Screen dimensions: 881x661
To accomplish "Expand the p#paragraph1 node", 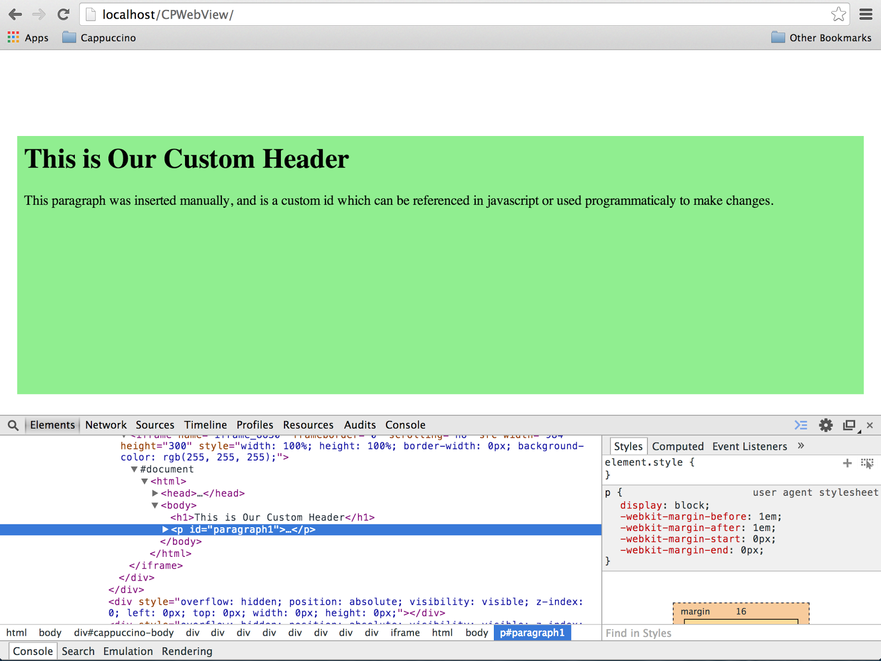I will pyautogui.click(x=165, y=529).
